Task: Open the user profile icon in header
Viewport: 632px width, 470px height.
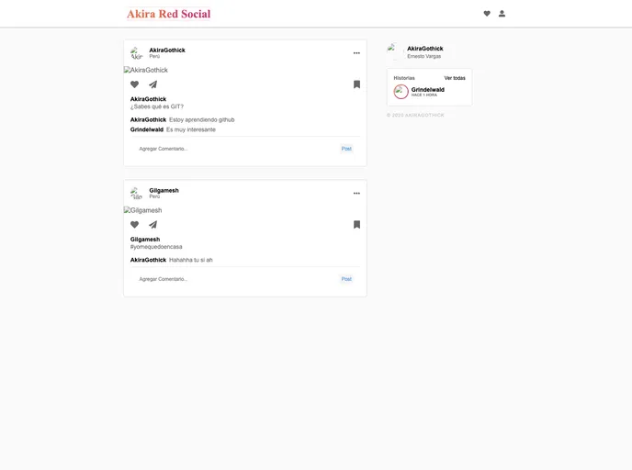Action: (x=502, y=14)
